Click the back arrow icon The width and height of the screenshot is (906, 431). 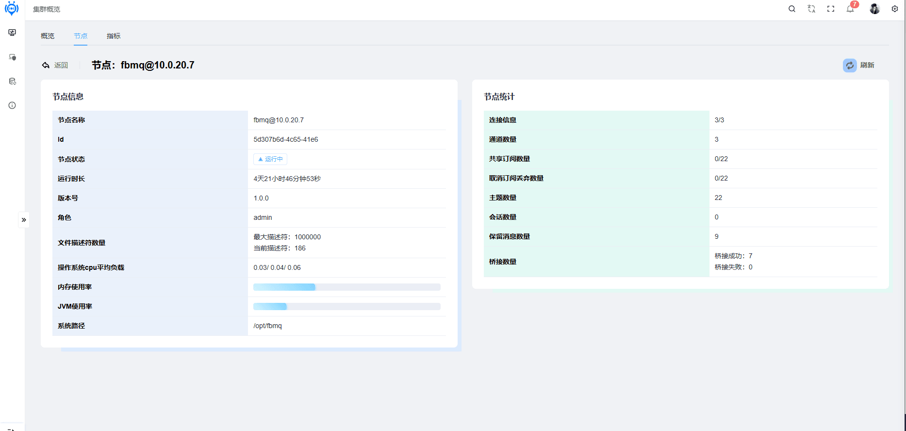coord(46,65)
